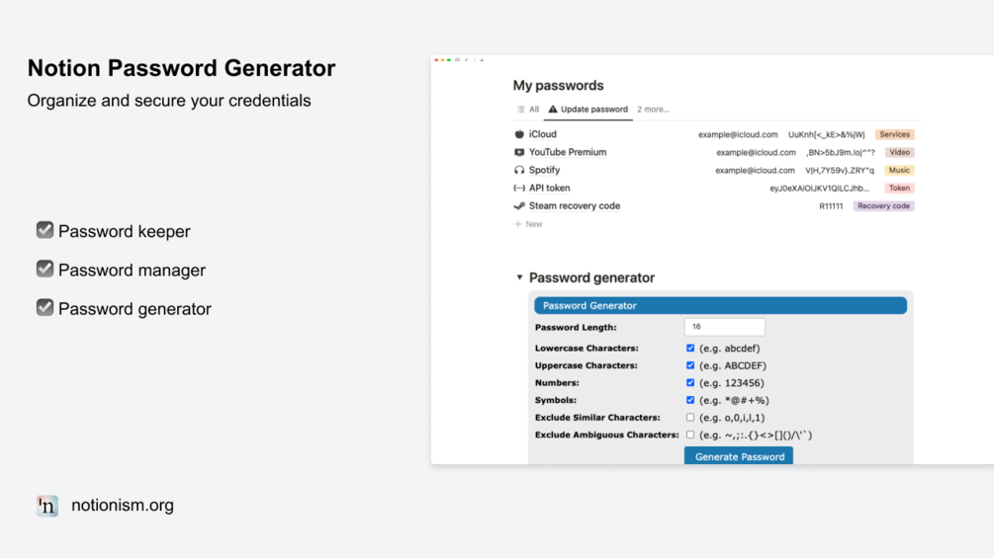This screenshot has height=558, width=994.
Task: Click the Steam recovery code icon
Action: [519, 206]
